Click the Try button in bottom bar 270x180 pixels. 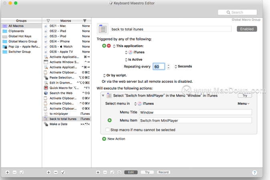147,172
